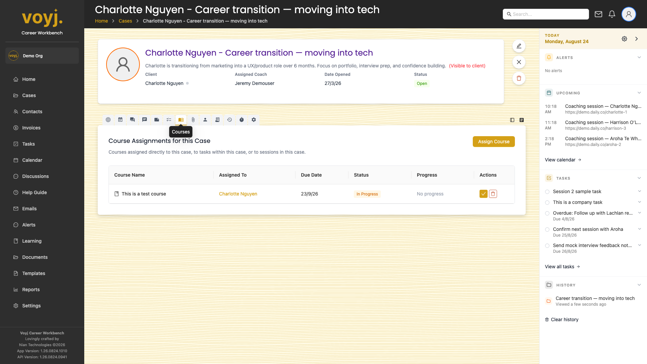Screen dimensions: 647x364
Task: Toggle Session 2 sample task circle
Action: point(547,192)
